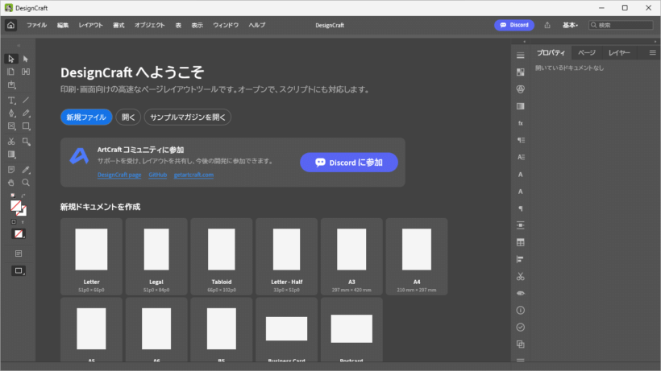Select the Zoom magnifier tool
The image size is (661, 371).
pyautogui.click(x=26, y=183)
